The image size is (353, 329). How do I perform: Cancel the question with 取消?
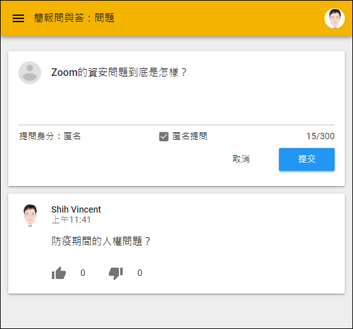point(241,159)
